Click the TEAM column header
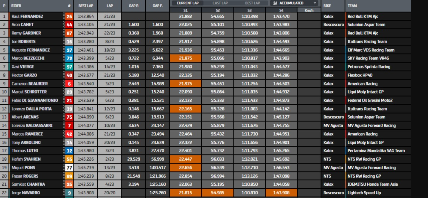This screenshot has height=198, width=428. pos(378,5)
